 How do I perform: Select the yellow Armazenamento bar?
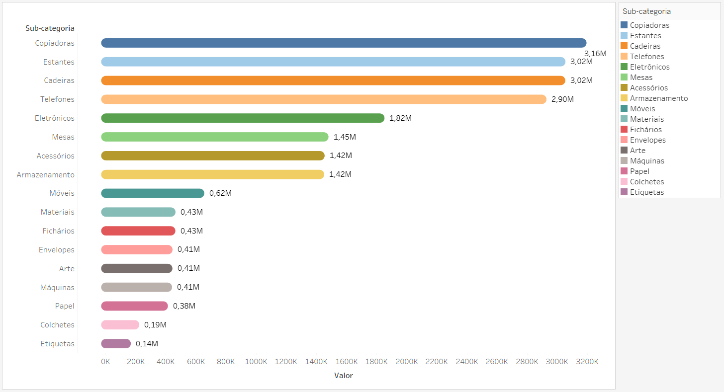tap(213, 174)
